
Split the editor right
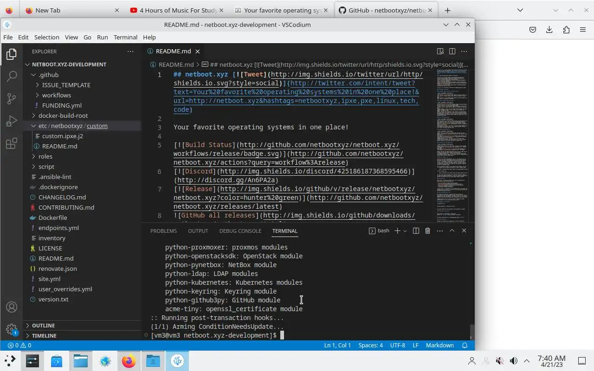[452, 51]
